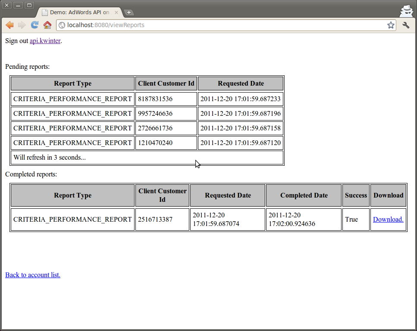Image resolution: width=417 pixels, height=331 pixels.
Task: Click the Completed Date column header
Action: tap(304, 195)
